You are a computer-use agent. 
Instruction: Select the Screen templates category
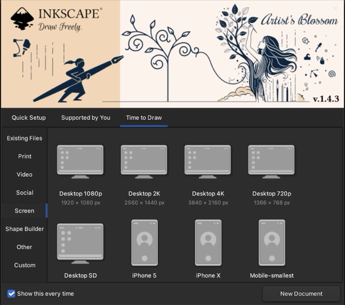tap(25, 211)
